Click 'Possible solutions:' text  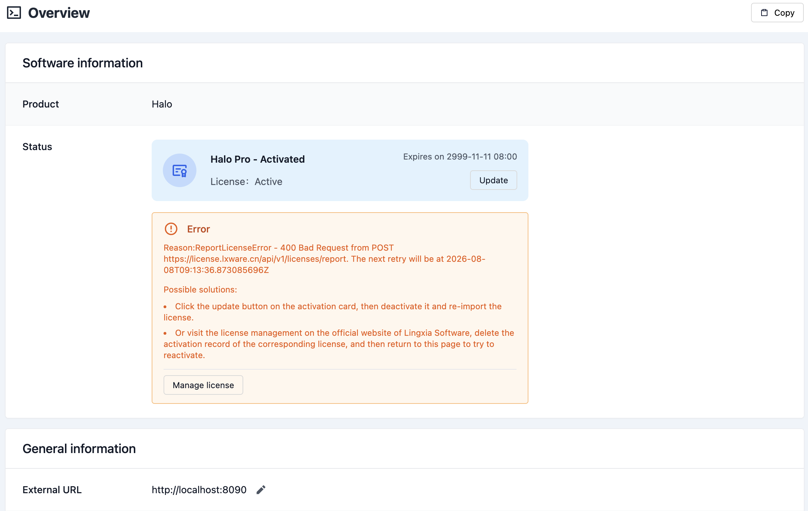click(200, 290)
